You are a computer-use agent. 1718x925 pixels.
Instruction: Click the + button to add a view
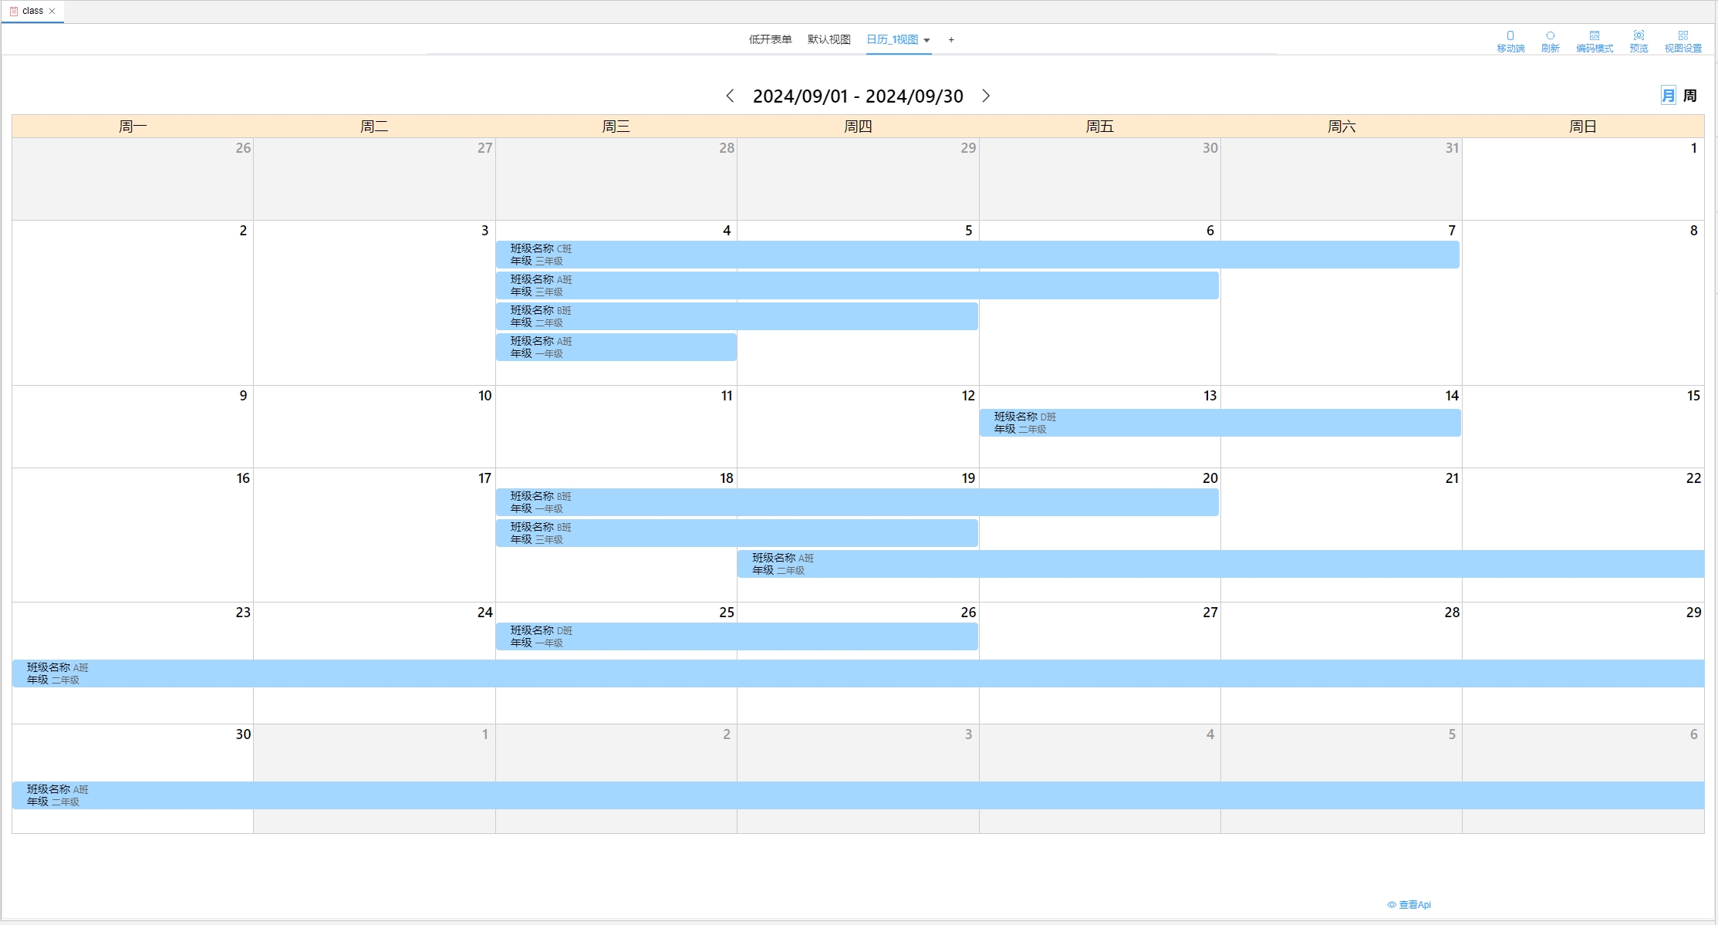coord(951,39)
